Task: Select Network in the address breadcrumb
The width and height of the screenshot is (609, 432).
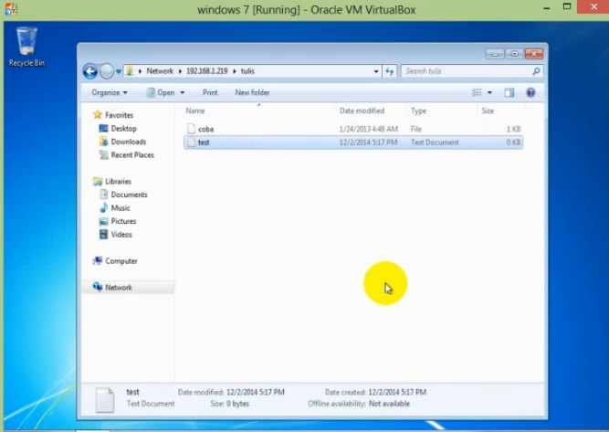Action: [x=160, y=71]
